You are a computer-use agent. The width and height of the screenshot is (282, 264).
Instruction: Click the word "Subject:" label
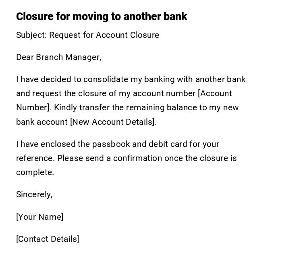[x=31, y=35]
